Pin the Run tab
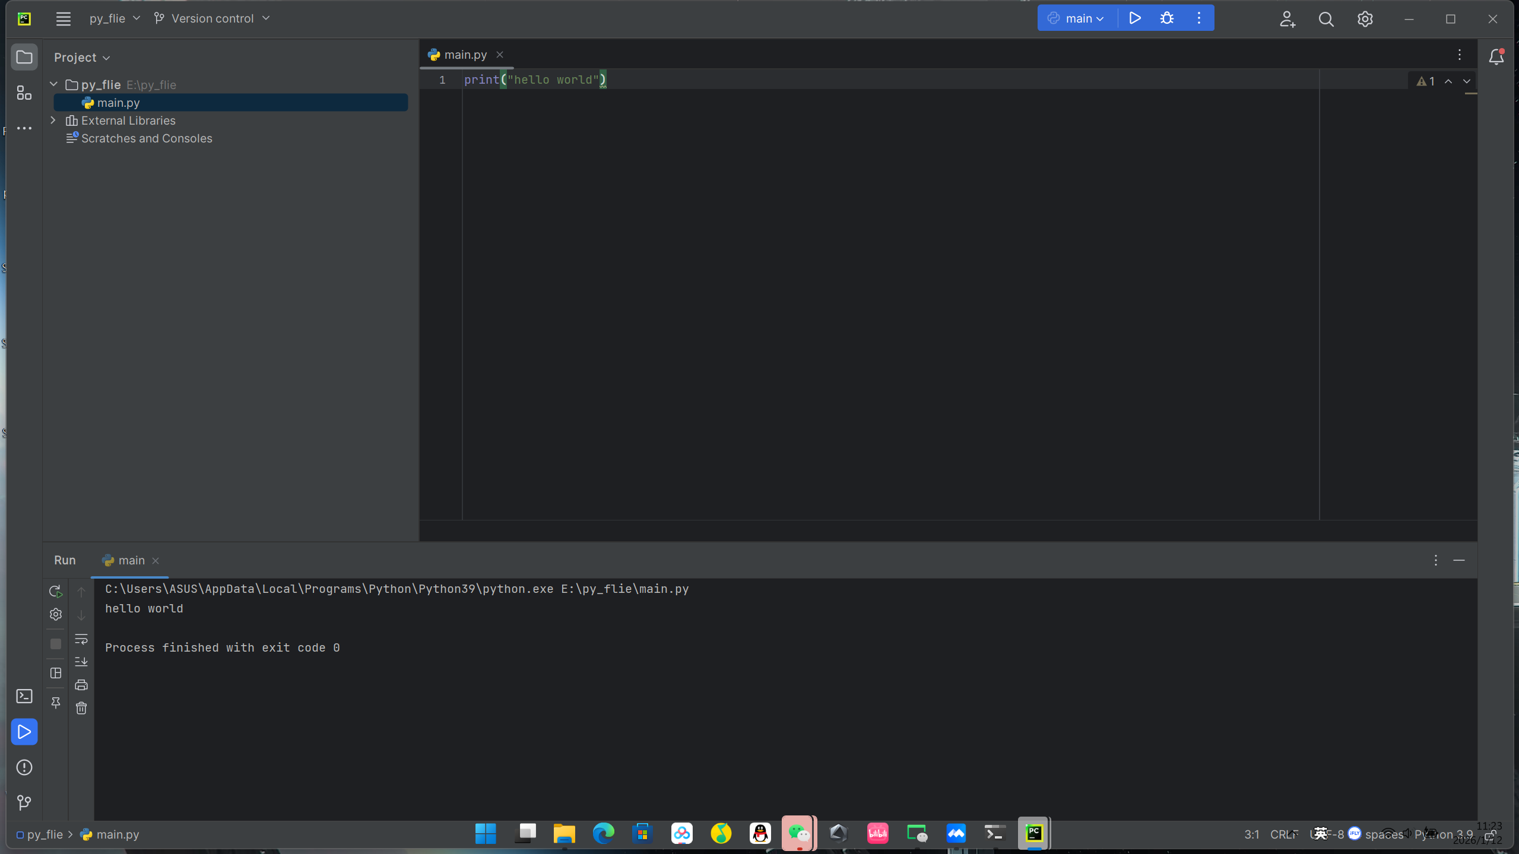Image resolution: width=1519 pixels, height=854 pixels. [x=55, y=703]
